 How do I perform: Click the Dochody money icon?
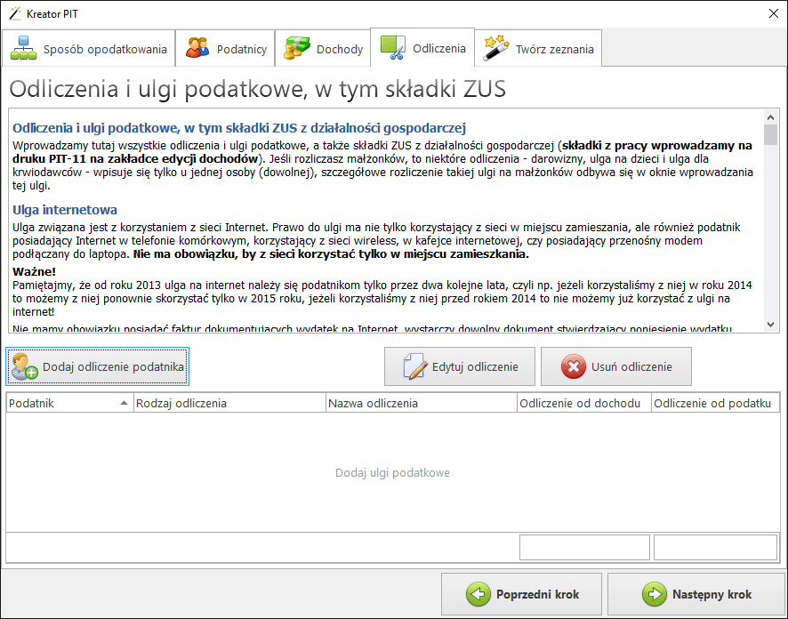pos(296,49)
